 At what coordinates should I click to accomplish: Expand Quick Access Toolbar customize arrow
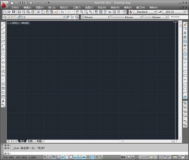pos(49,3)
